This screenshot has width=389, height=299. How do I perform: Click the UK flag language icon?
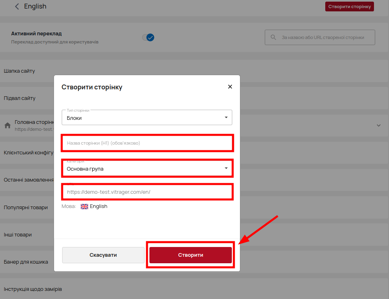click(84, 206)
